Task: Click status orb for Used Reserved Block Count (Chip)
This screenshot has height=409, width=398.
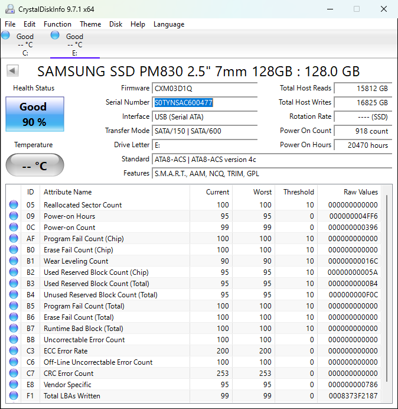Action: pyautogui.click(x=14, y=272)
